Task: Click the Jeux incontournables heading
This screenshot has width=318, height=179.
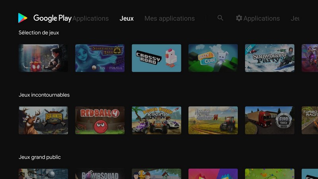Action: click(44, 95)
